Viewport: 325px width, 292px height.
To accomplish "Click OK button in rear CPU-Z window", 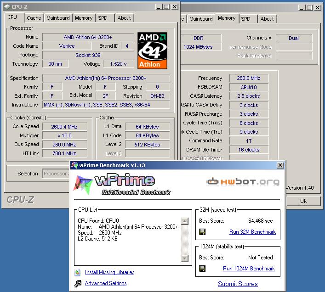I will pyautogui.click(x=303, y=201).
